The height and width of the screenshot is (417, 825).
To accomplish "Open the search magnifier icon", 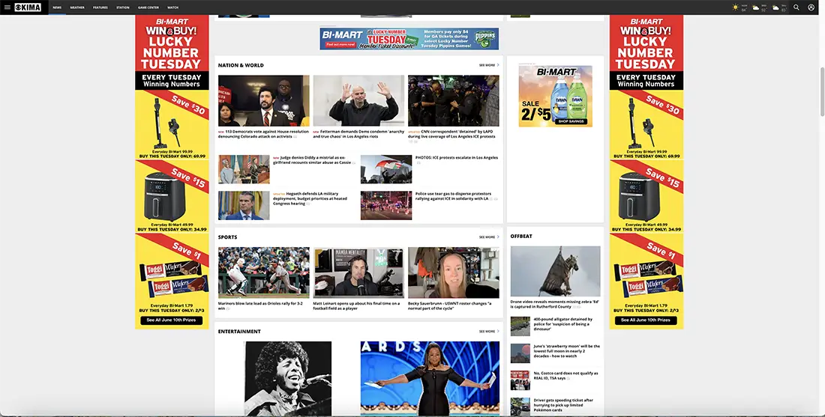I will (796, 7).
